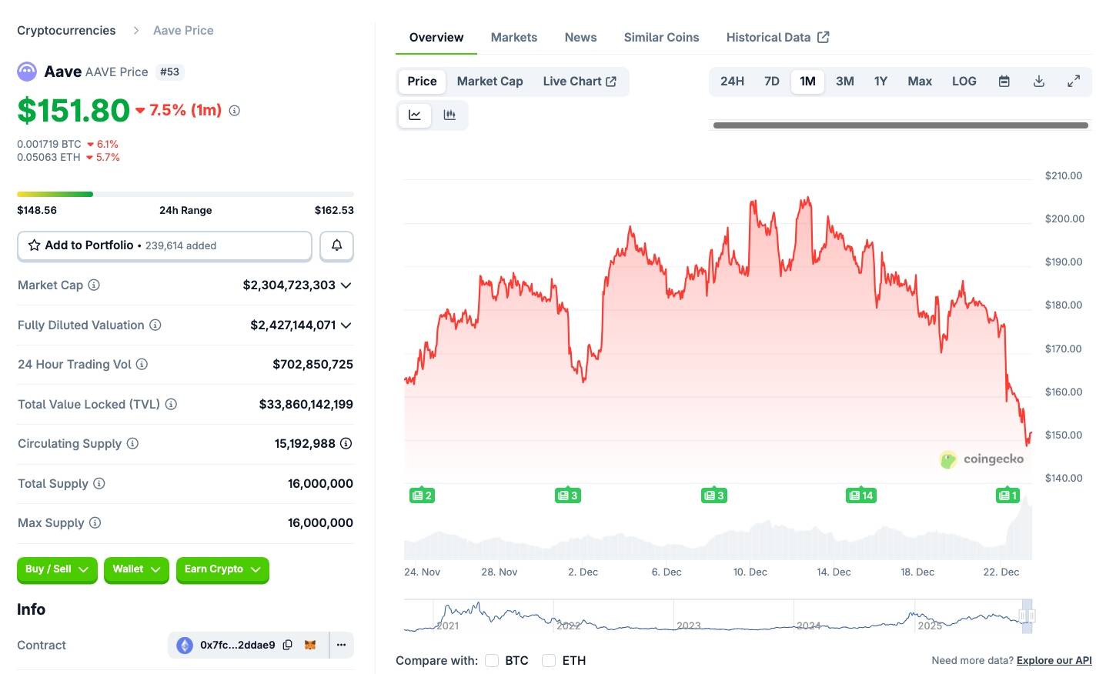1106x674 pixels.
Task: Copy the contract address
Action: pyautogui.click(x=288, y=645)
